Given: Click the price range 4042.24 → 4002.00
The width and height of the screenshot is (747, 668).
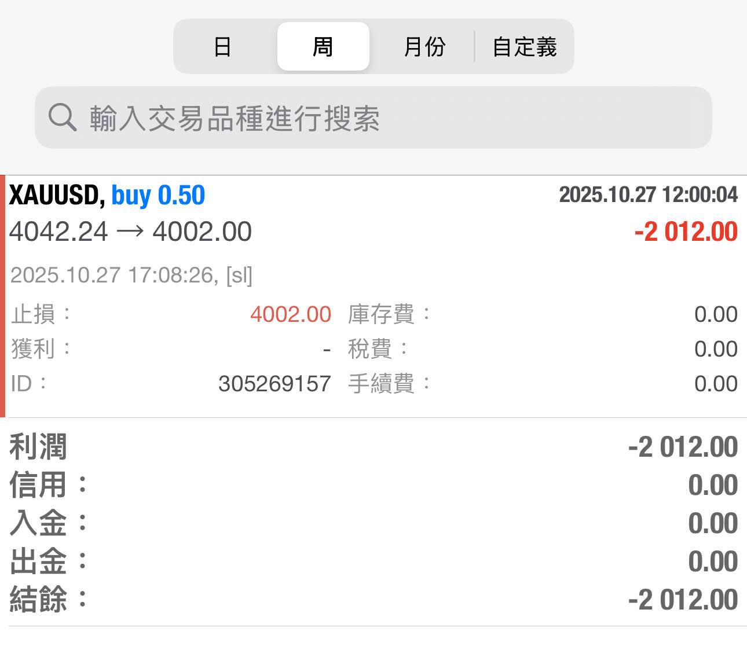Looking at the screenshot, I should (130, 232).
